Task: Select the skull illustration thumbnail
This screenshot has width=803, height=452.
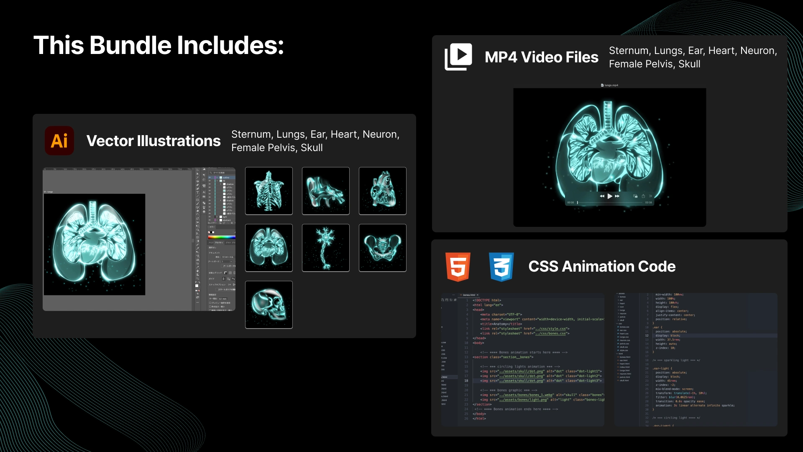Action: click(269, 305)
